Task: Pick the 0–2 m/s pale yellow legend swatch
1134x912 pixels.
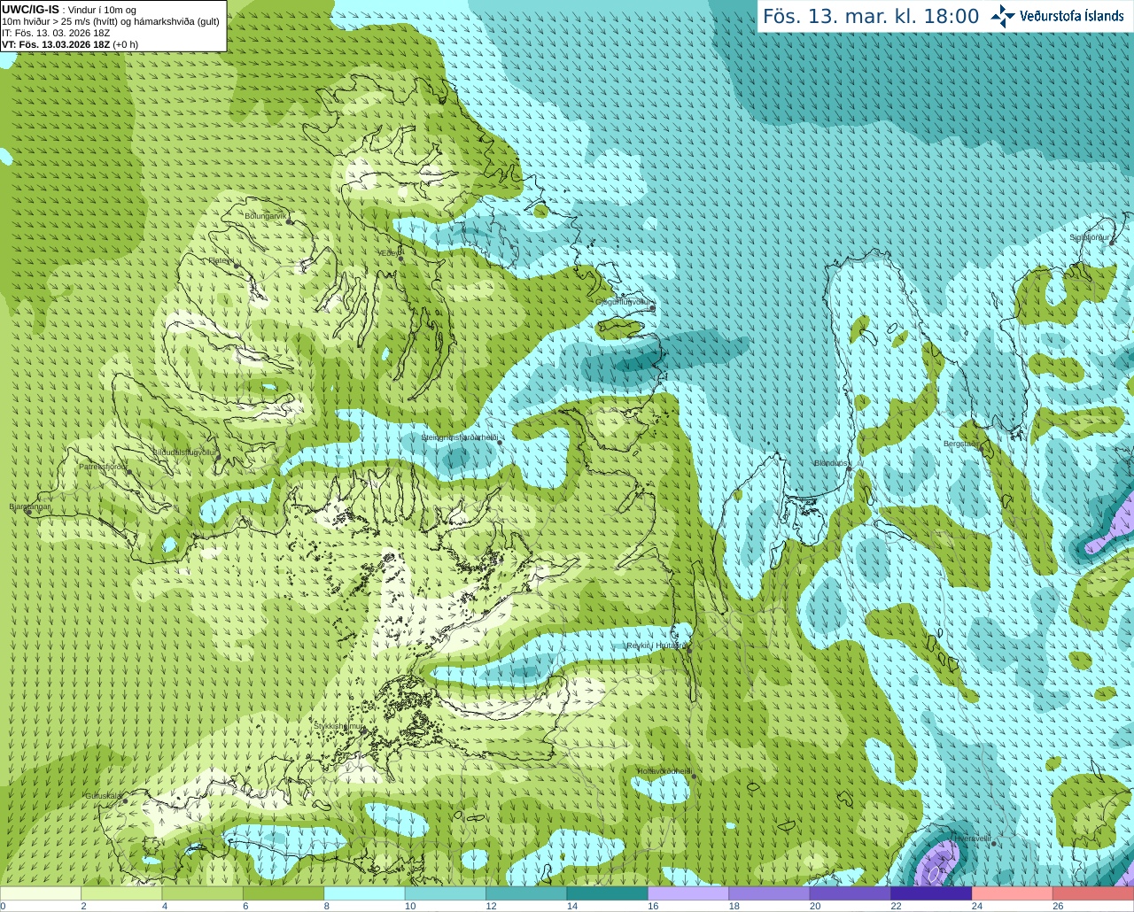Action: click(x=41, y=893)
